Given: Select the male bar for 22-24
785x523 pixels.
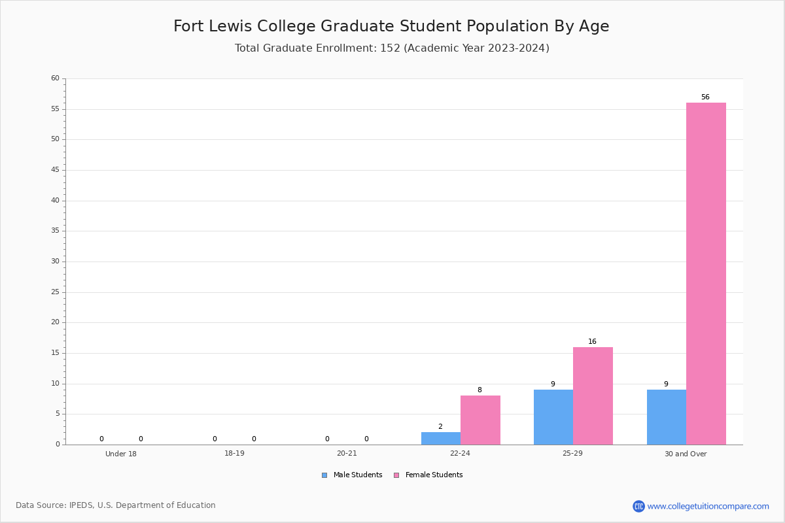Looking at the screenshot, I should point(441,438).
